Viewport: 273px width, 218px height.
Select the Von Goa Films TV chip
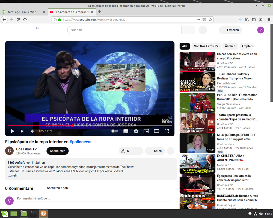[x=206, y=46]
